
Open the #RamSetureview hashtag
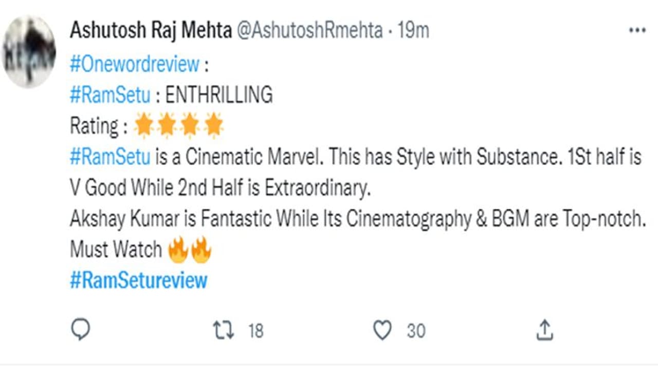138,281
